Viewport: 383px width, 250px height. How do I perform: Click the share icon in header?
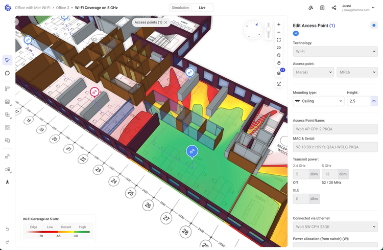pos(334,8)
